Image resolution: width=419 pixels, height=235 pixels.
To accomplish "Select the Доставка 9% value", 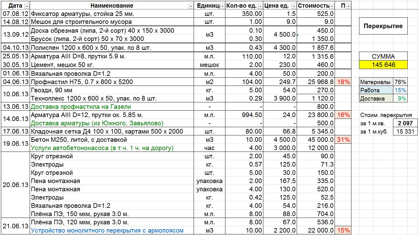I will point(400,98).
